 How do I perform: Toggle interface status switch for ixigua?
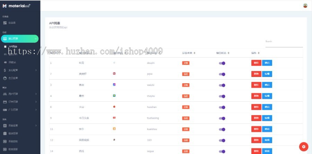222,152
